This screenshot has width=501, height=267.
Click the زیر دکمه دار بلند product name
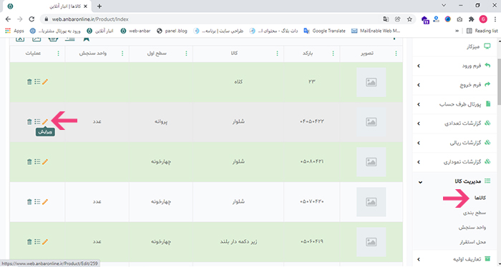point(238,242)
